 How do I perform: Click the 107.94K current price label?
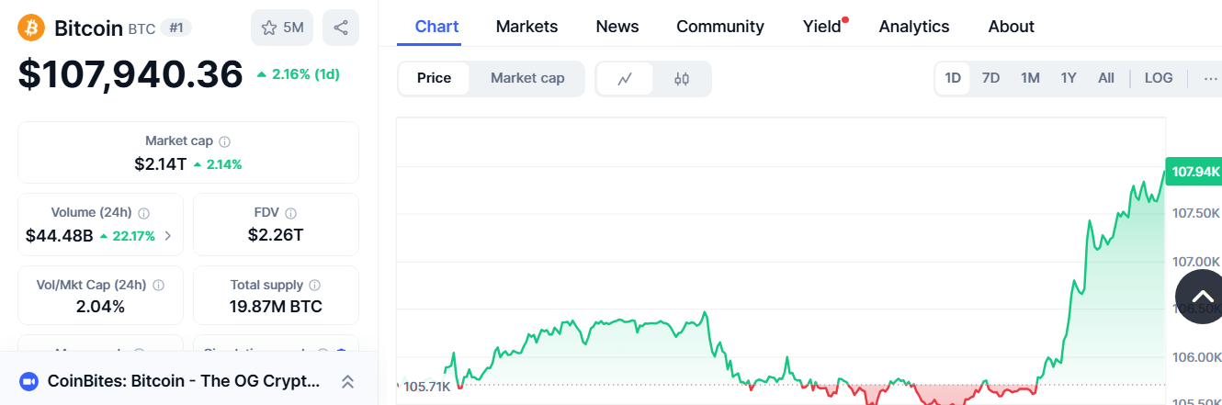1194,172
